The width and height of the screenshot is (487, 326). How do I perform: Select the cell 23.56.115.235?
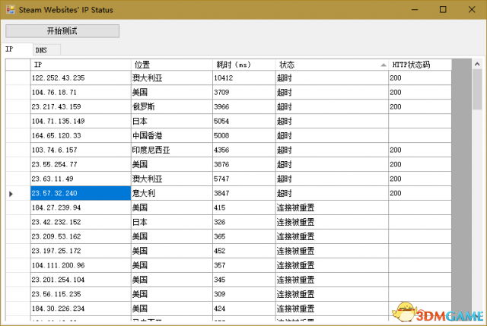coord(81,294)
